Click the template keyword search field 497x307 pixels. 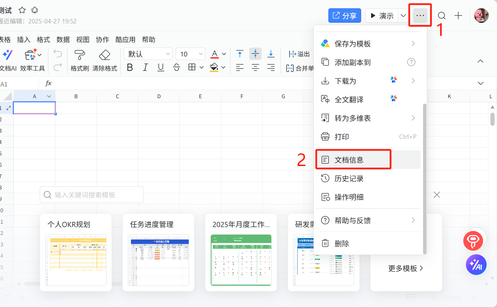click(92, 195)
